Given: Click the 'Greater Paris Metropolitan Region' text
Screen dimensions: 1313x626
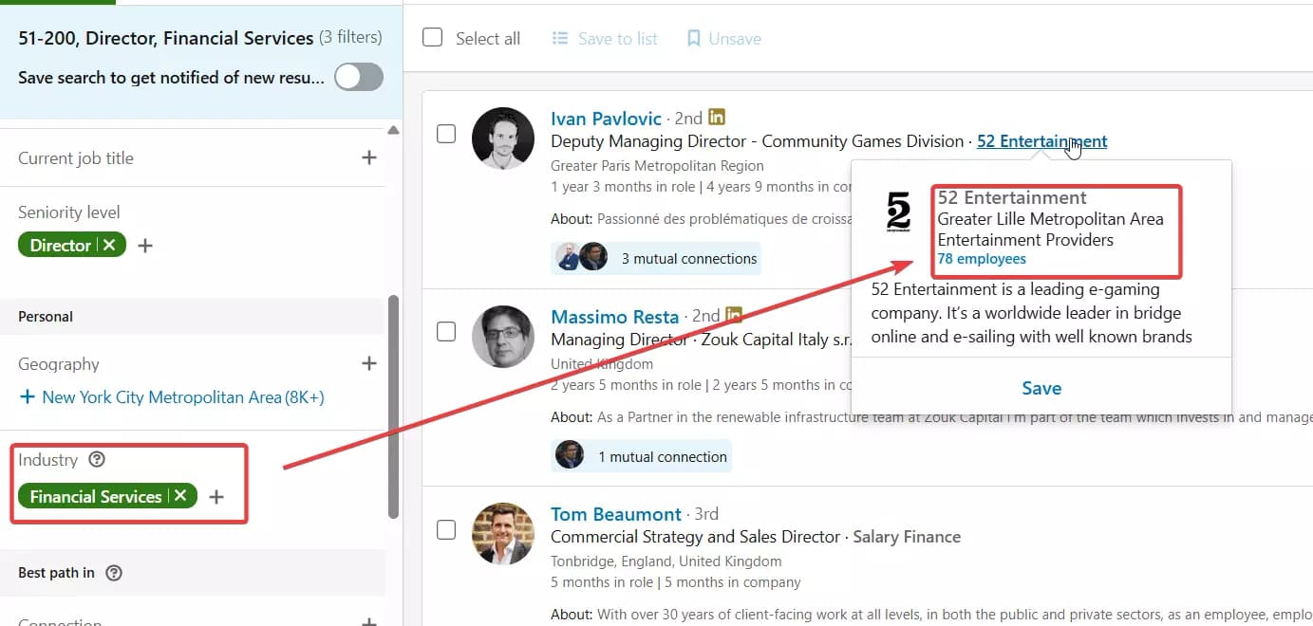Looking at the screenshot, I should coord(657,166).
